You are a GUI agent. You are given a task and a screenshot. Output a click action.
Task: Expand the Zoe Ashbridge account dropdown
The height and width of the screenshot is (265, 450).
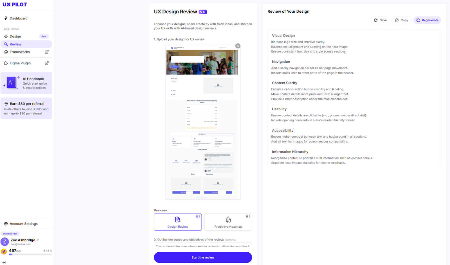point(38,240)
